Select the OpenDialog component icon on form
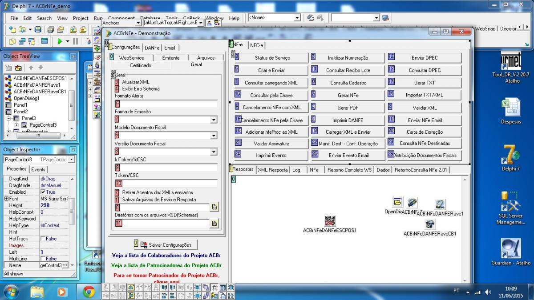The image size is (534, 300). click(397, 203)
